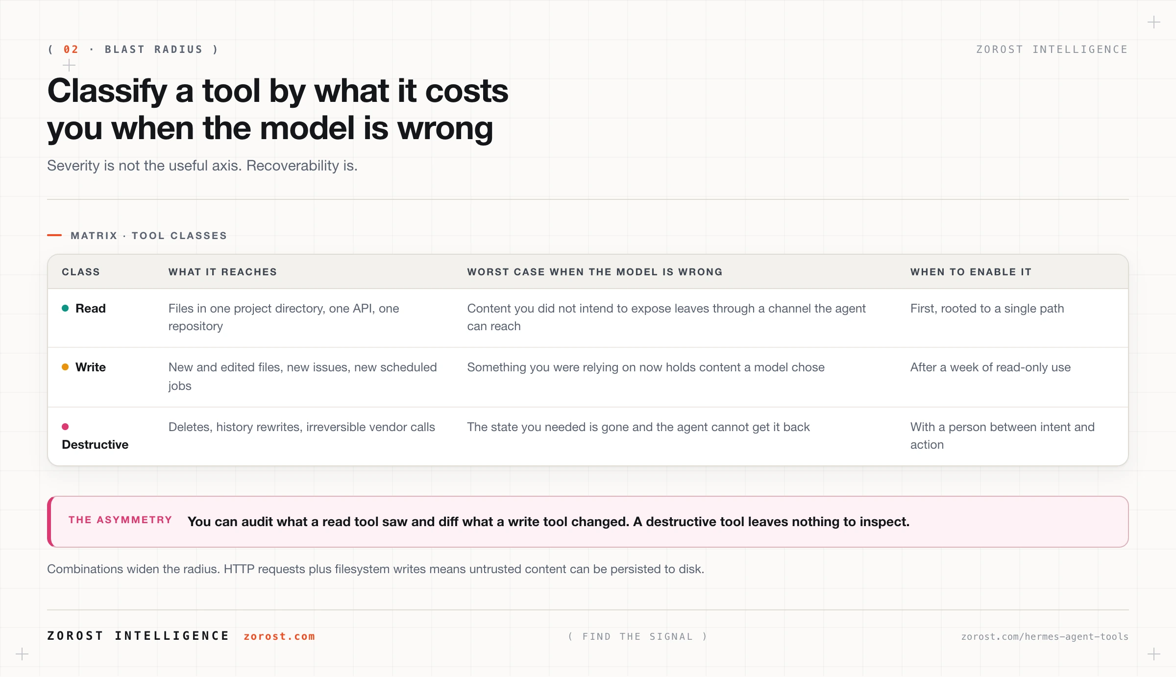Click 'After a week of read-only use' cell

click(990, 367)
